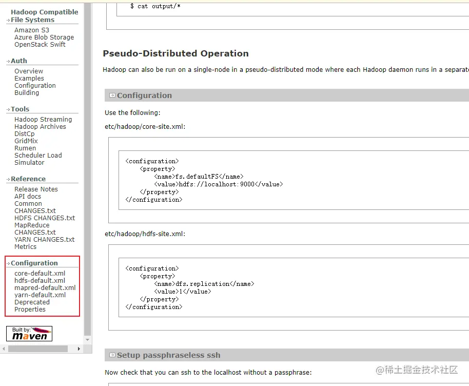
Task: Click the Pseudo-Distributed Operation heading
Action: click(175, 53)
